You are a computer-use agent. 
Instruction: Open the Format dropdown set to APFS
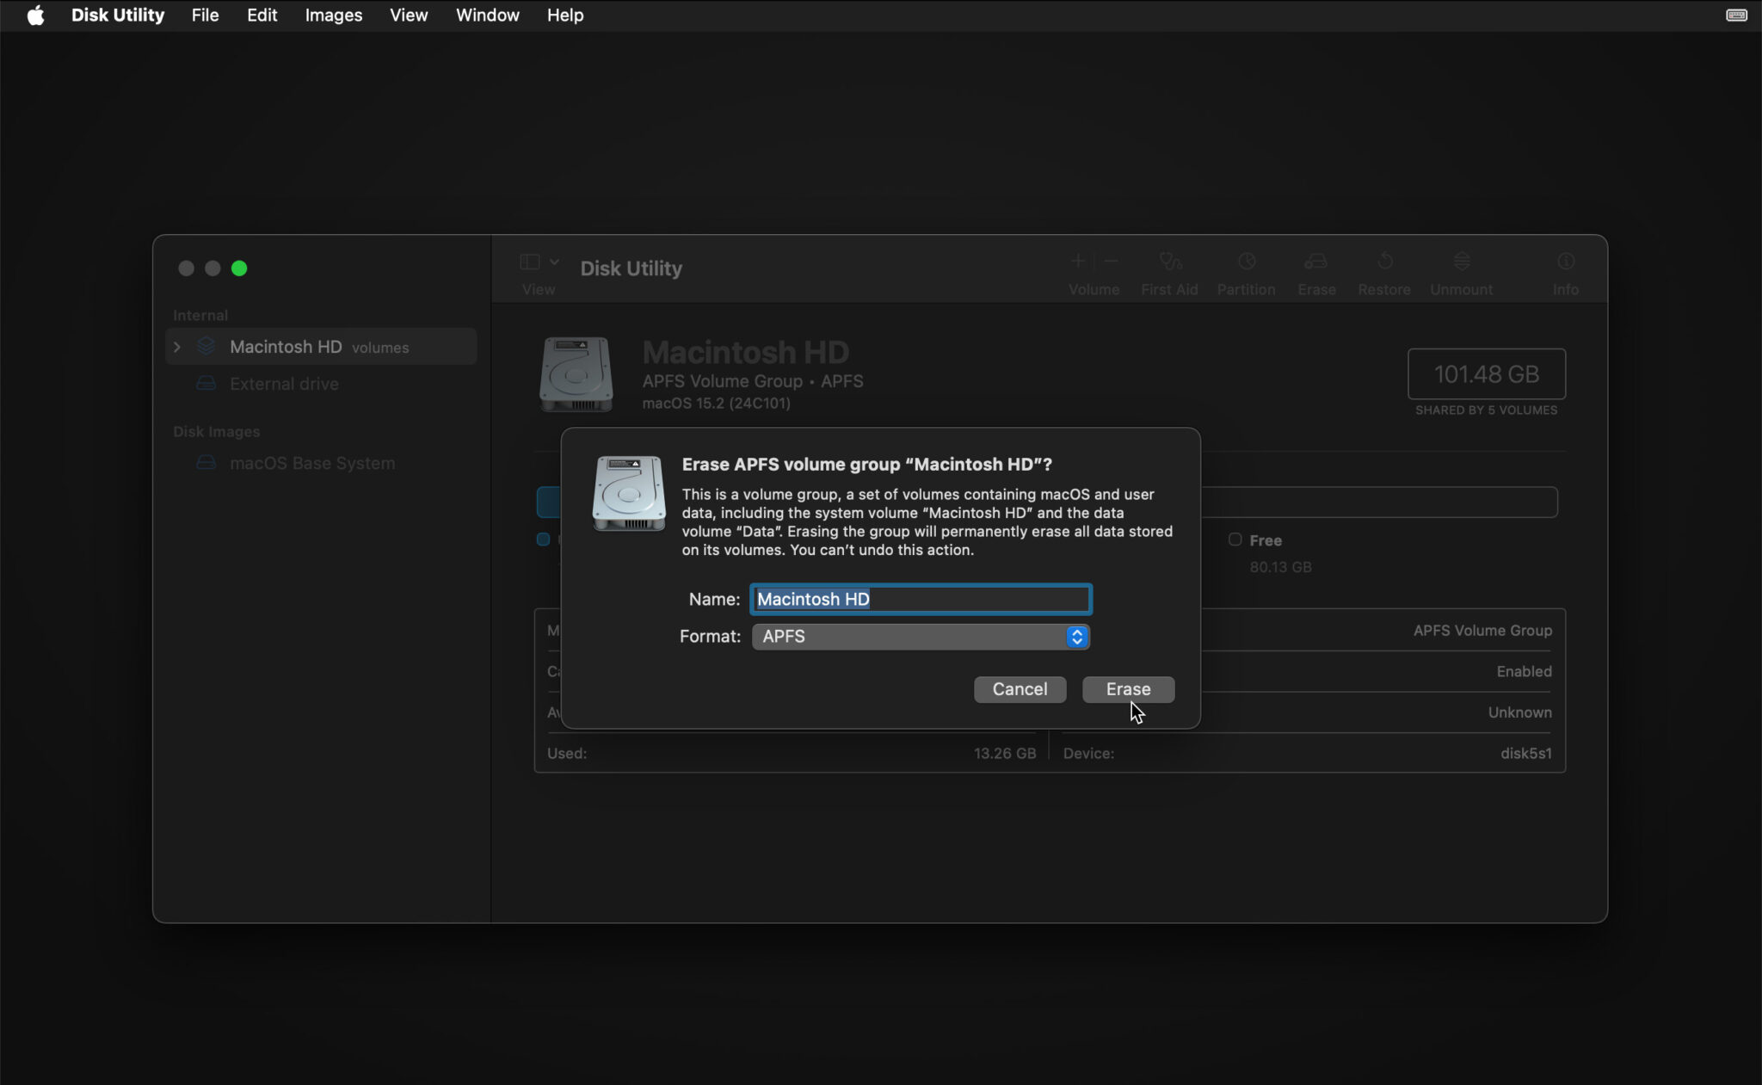point(920,637)
